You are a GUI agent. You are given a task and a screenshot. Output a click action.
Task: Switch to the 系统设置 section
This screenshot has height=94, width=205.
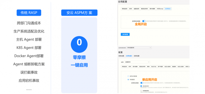pyautogui.click(x=121, y=56)
